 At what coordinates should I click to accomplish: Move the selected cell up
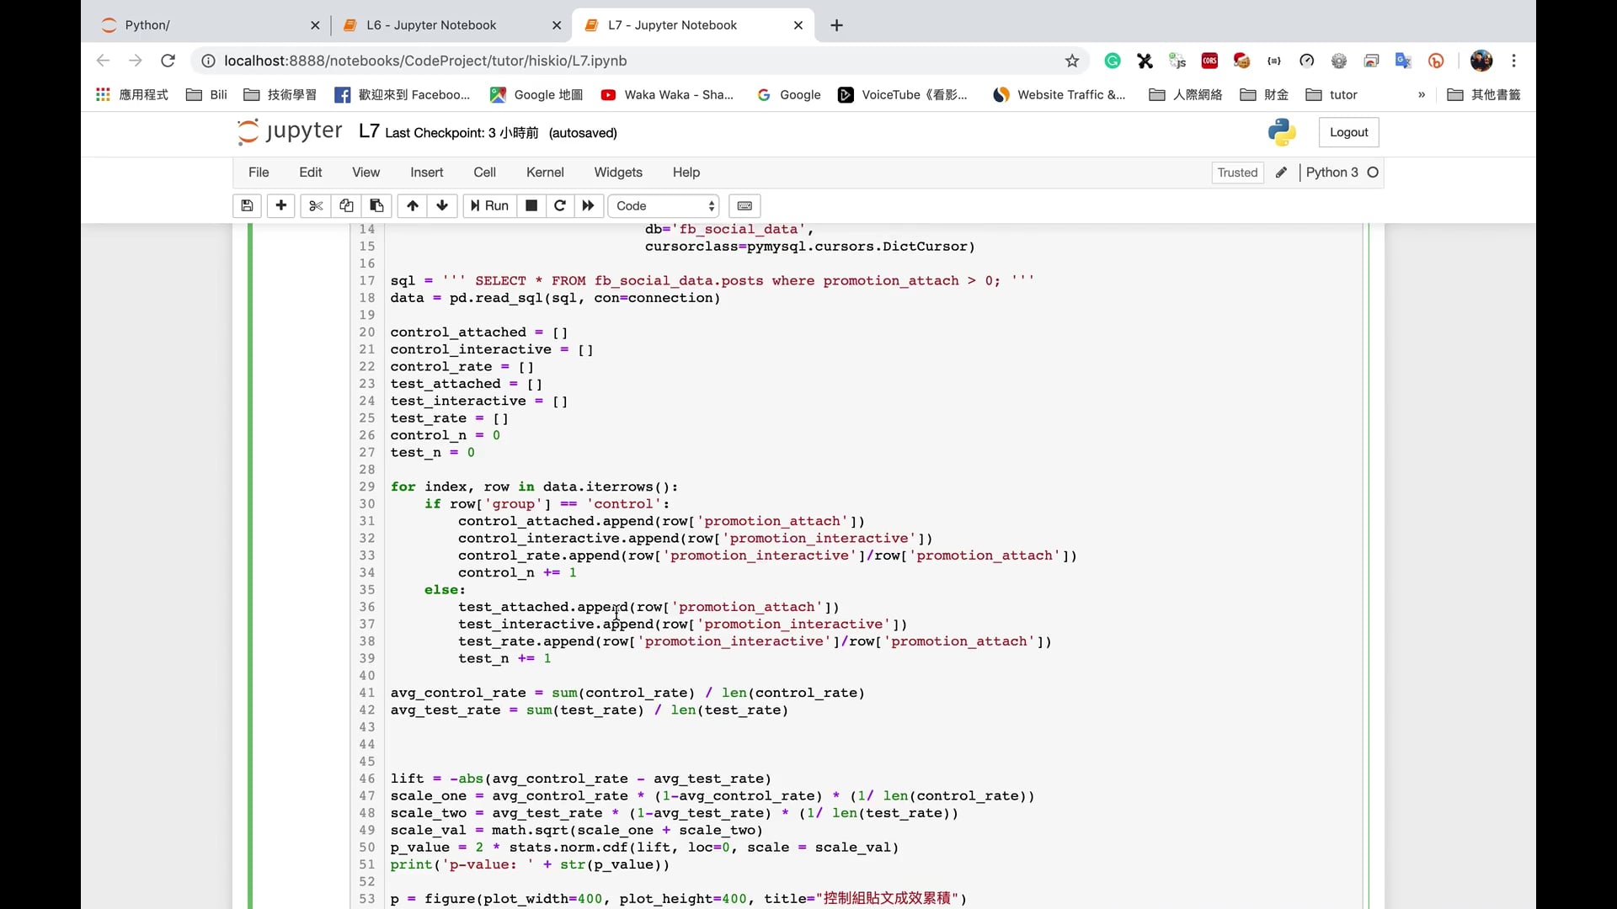412,205
